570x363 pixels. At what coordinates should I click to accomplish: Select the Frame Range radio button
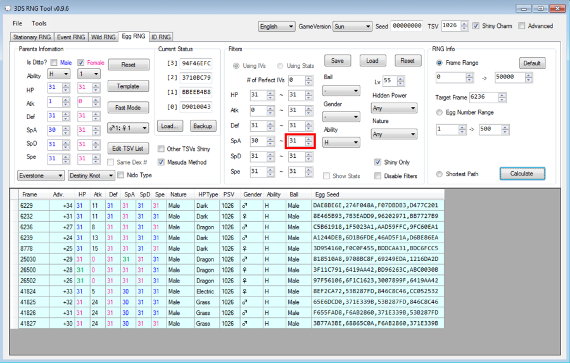pos(439,63)
